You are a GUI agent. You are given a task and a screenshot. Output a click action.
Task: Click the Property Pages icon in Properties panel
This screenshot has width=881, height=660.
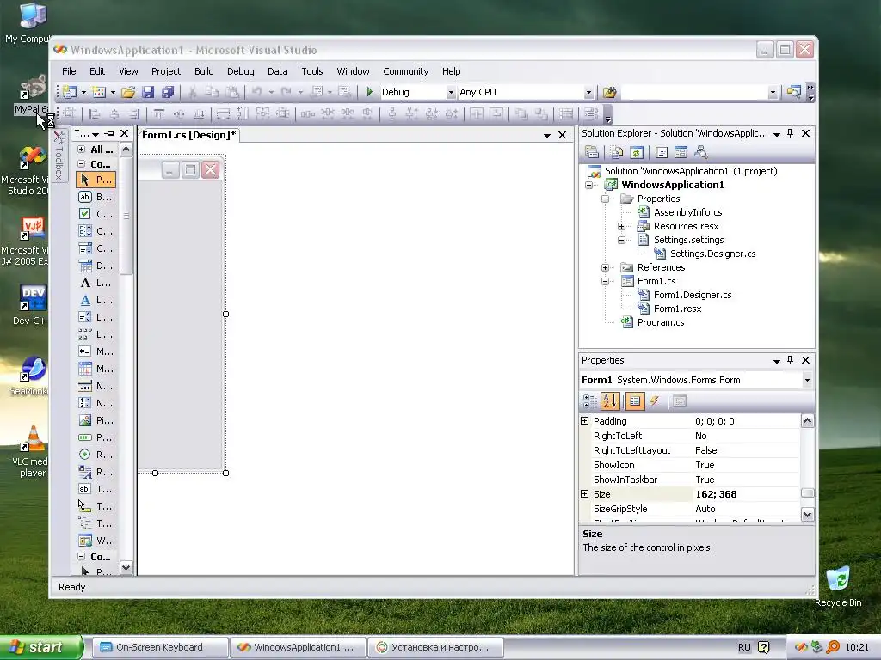point(680,400)
